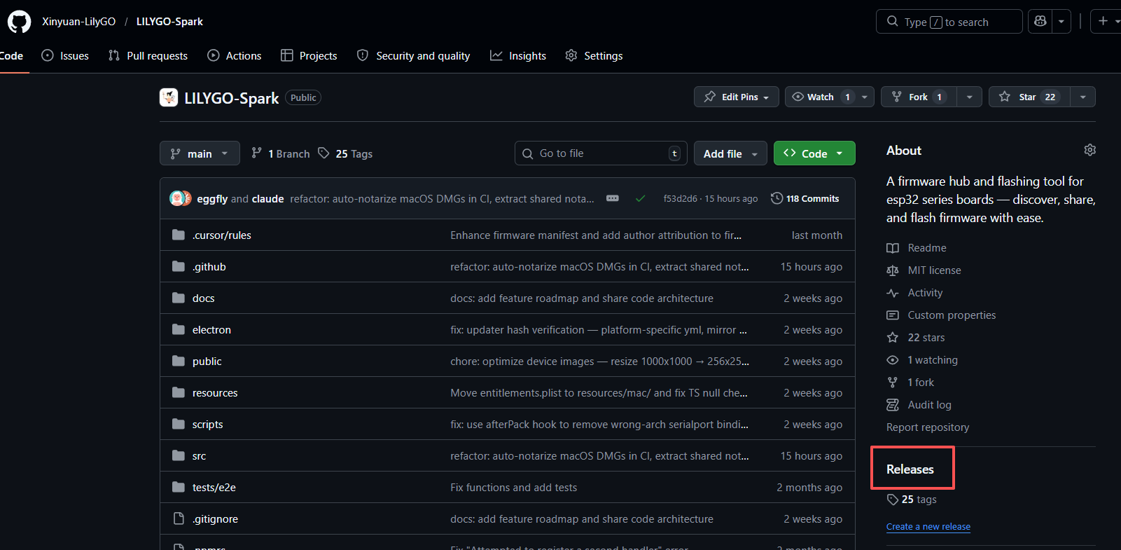Open the GitHub home logo
The height and width of the screenshot is (550, 1121).
19,22
